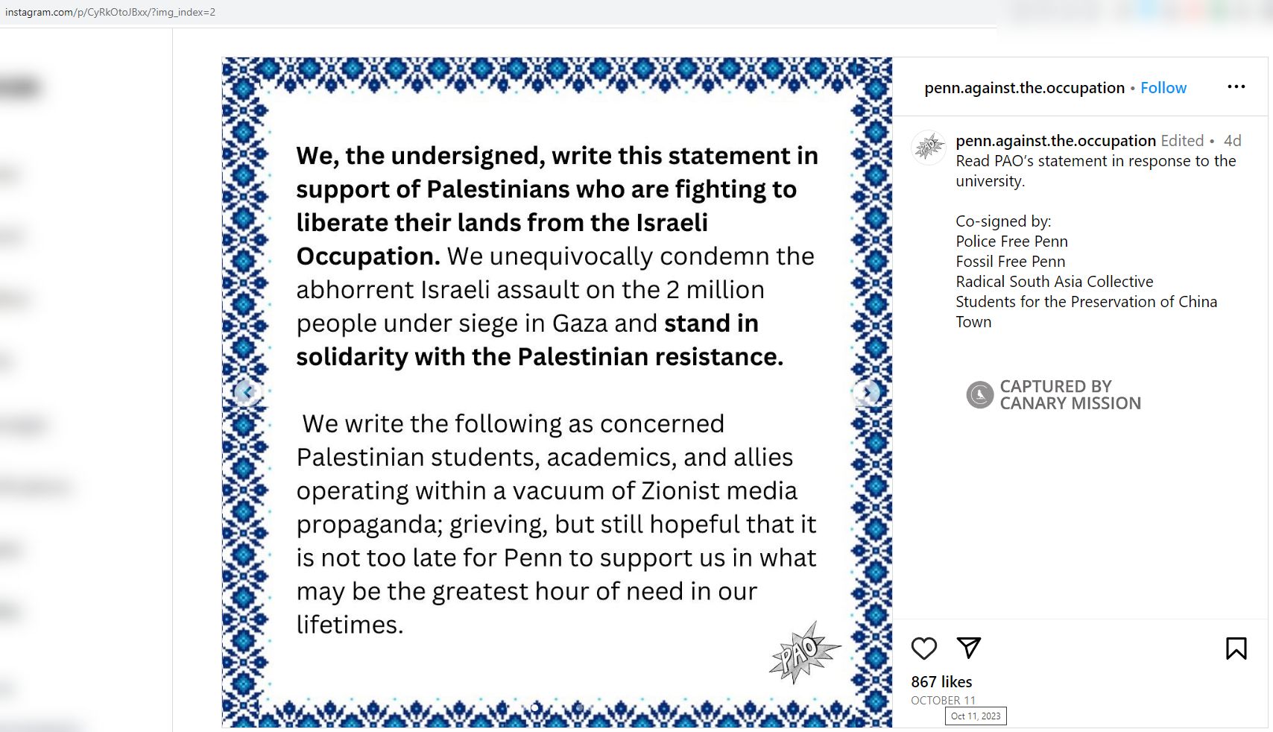Click the PAO profile avatar picture

pos(929,148)
